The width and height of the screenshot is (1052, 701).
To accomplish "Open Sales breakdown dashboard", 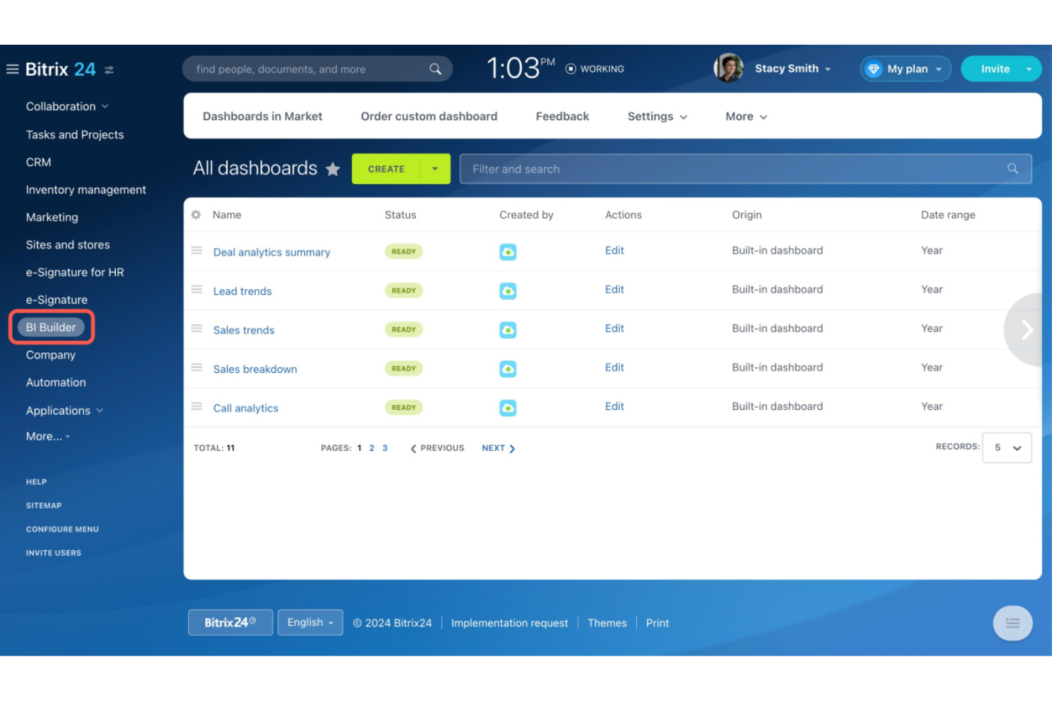I will click(x=255, y=369).
